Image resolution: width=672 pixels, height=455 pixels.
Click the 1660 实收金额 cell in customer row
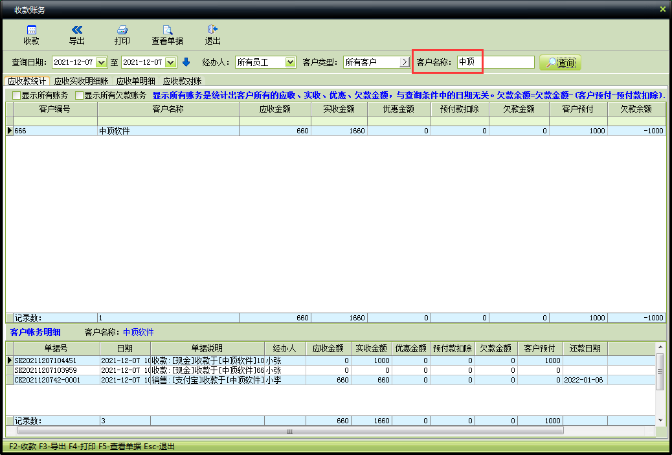339,131
